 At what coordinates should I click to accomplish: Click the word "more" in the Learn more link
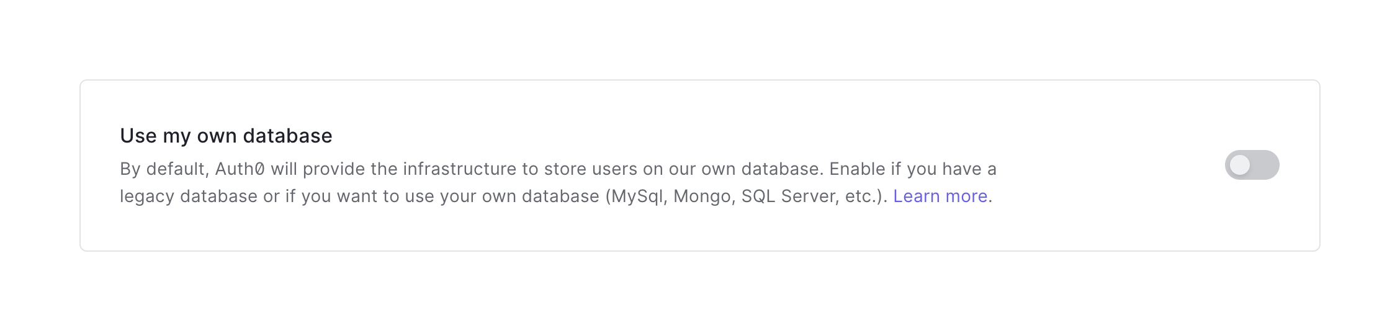click(x=966, y=196)
